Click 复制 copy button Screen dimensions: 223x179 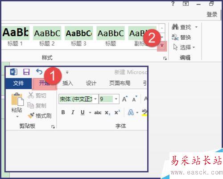pyautogui.click(x=37, y=106)
